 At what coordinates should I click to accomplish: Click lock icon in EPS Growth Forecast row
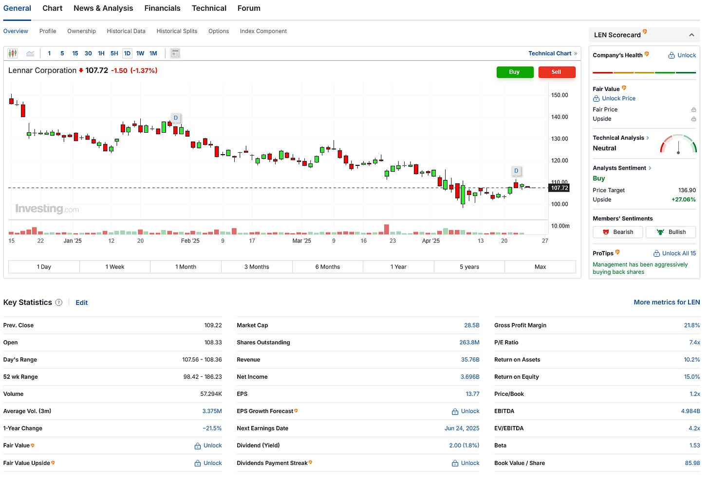[x=455, y=411]
